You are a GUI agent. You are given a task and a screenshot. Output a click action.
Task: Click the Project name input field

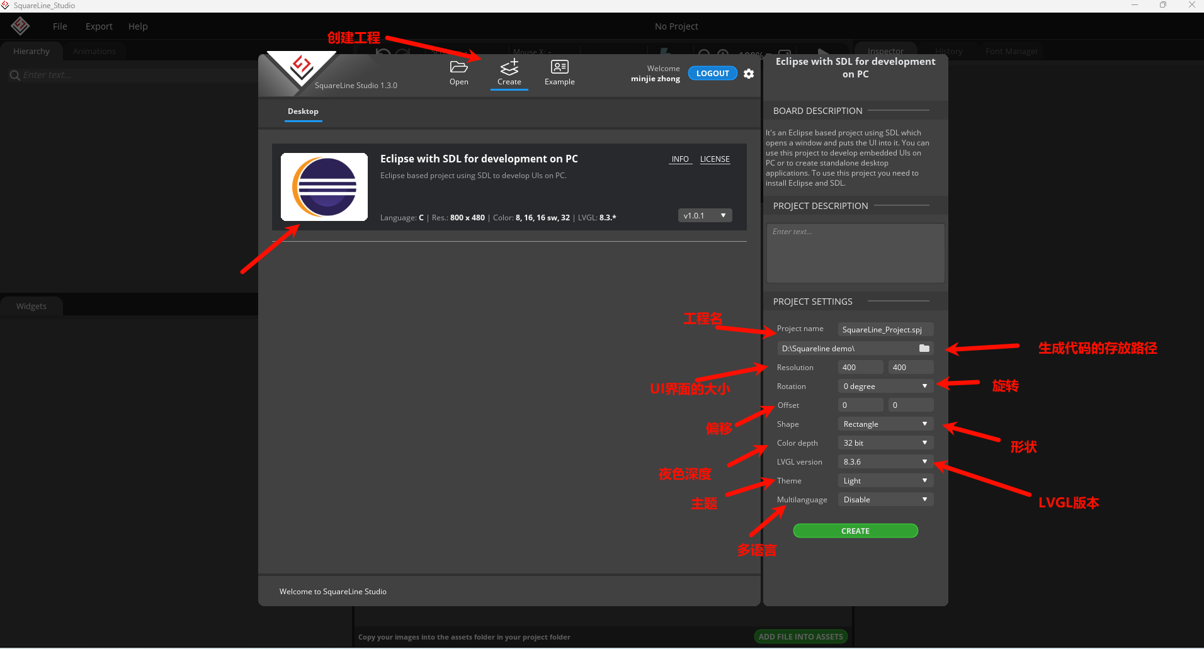(x=885, y=330)
